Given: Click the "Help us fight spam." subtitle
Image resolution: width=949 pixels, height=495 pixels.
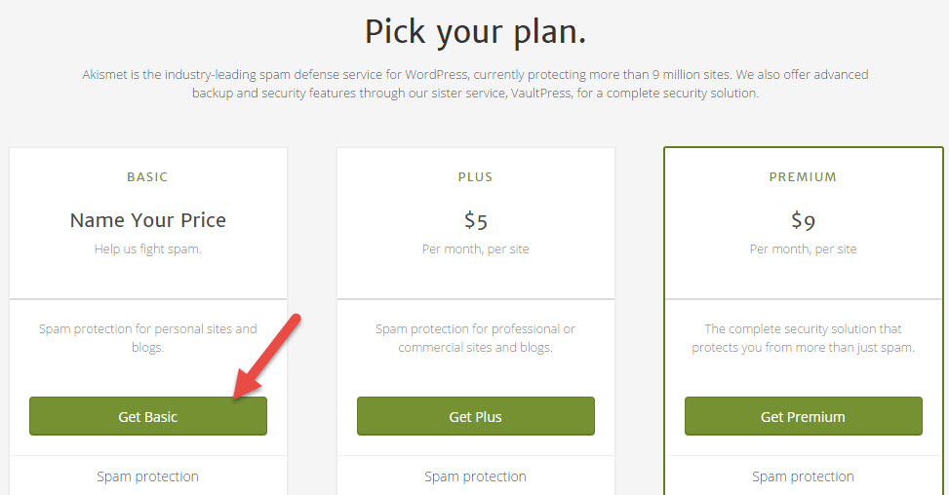Looking at the screenshot, I should (x=147, y=249).
